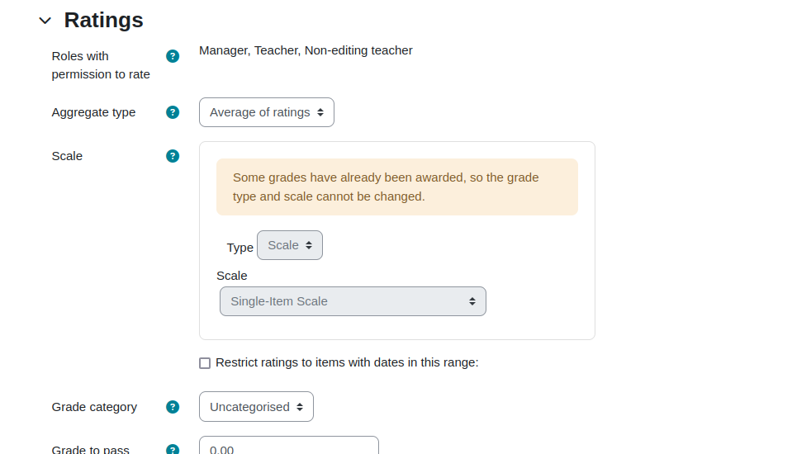The height and width of the screenshot is (454, 792).
Task: Open the Type dropdown showing Scale
Action: pos(290,245)
